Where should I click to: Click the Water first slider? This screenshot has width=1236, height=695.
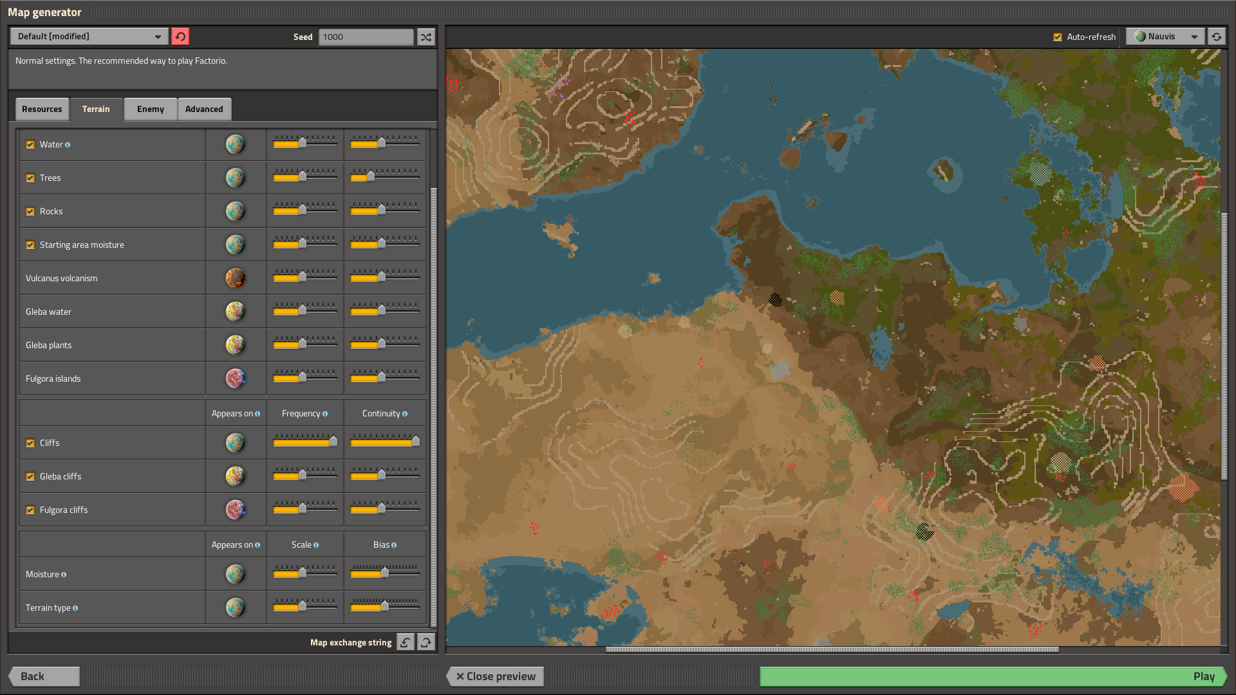coord(304,142)
